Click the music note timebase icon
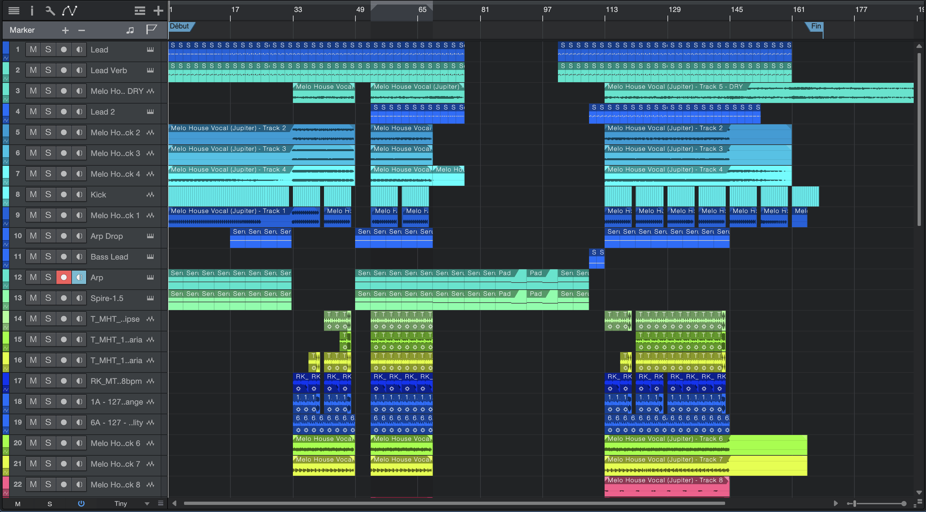926x512 pixels. pos(130,30)
